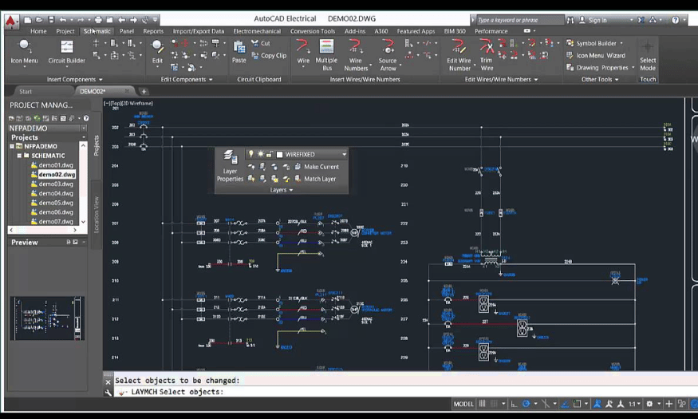This screenshot has height=419, width=698.
Task: Select demo03.dwg in project tree
Action: point(52,184)
